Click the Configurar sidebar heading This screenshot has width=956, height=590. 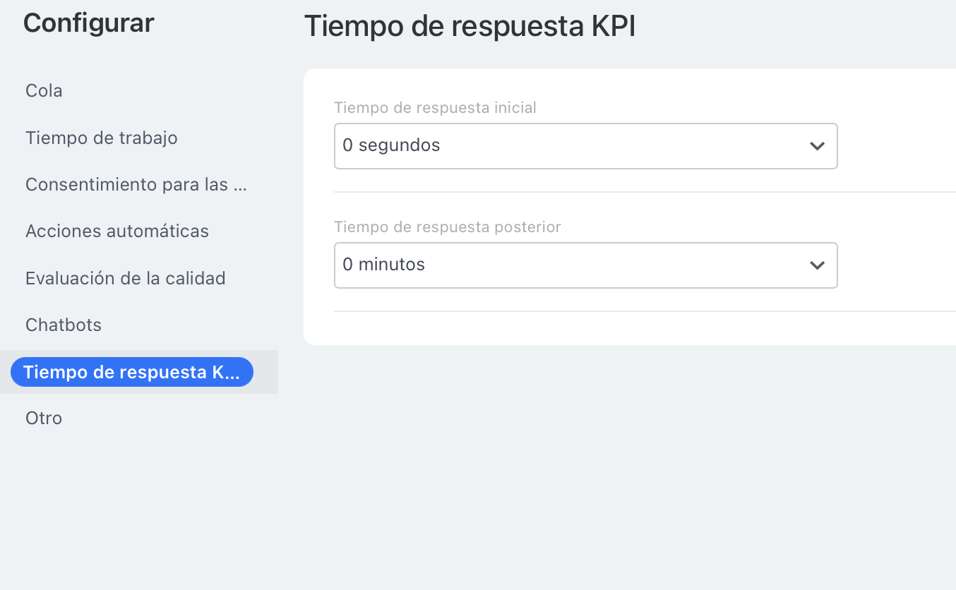pyautogui.click(x=88, y=23)
